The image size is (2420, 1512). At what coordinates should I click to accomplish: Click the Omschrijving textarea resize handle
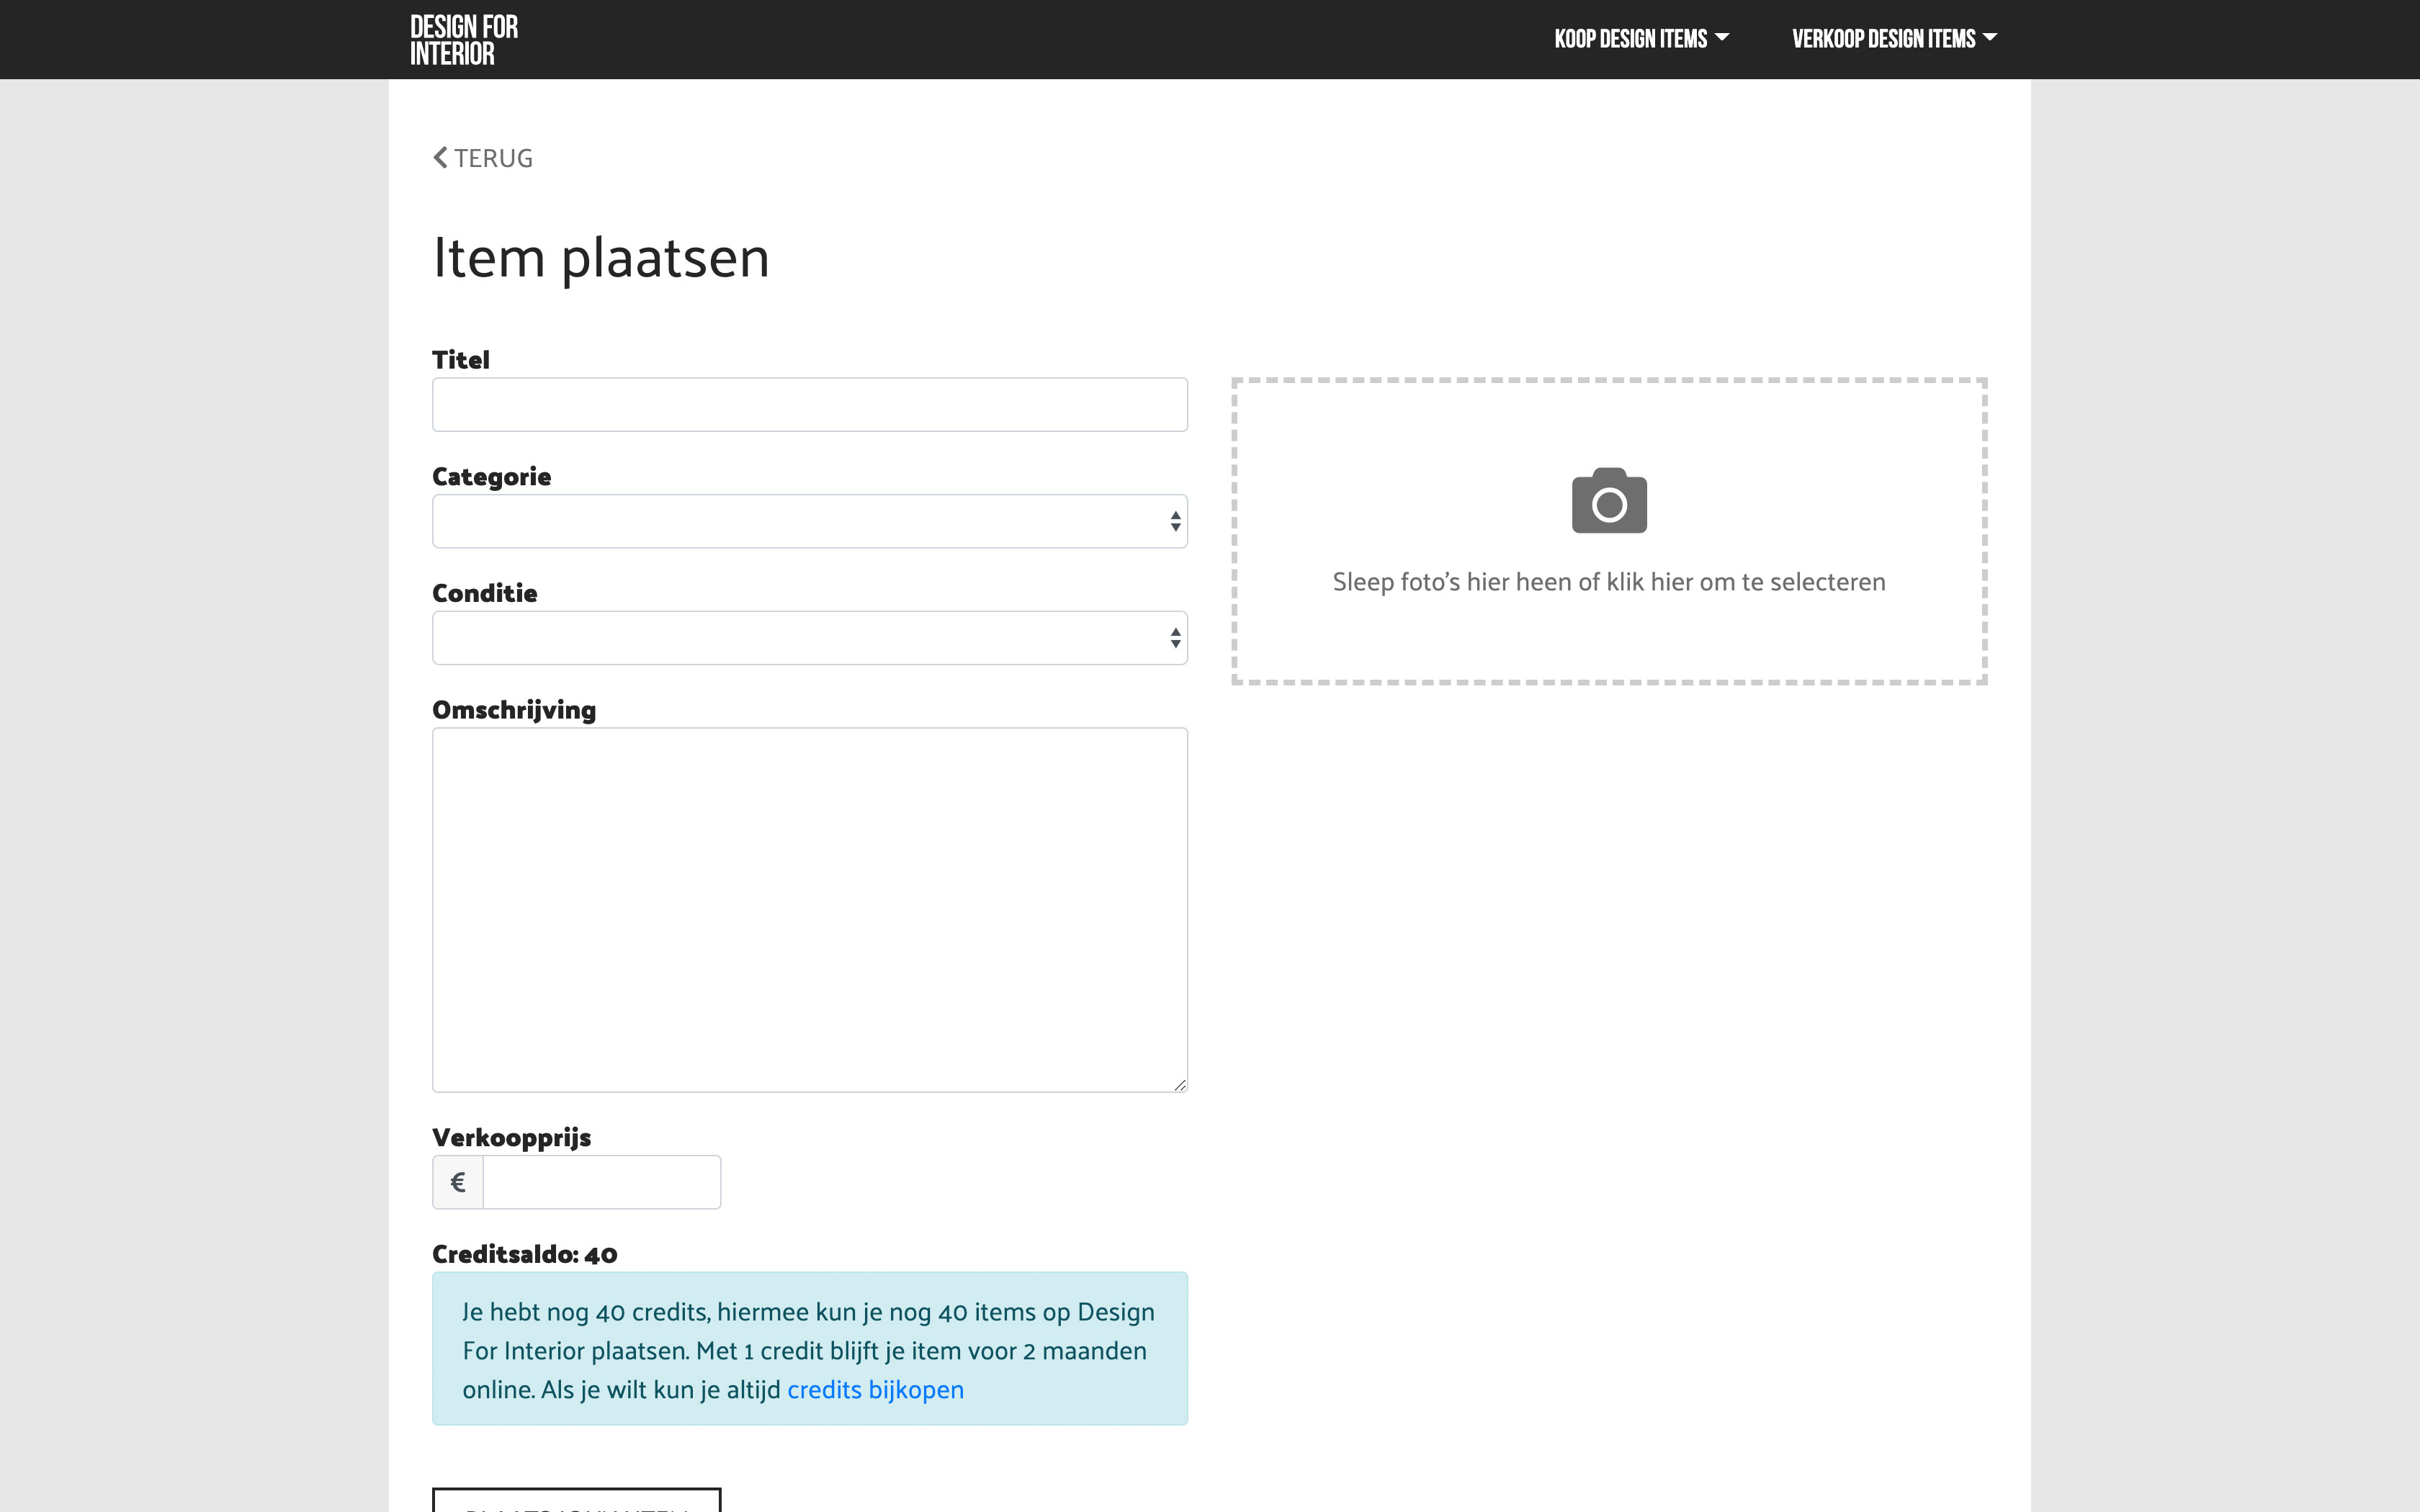coord(1180,1084)
